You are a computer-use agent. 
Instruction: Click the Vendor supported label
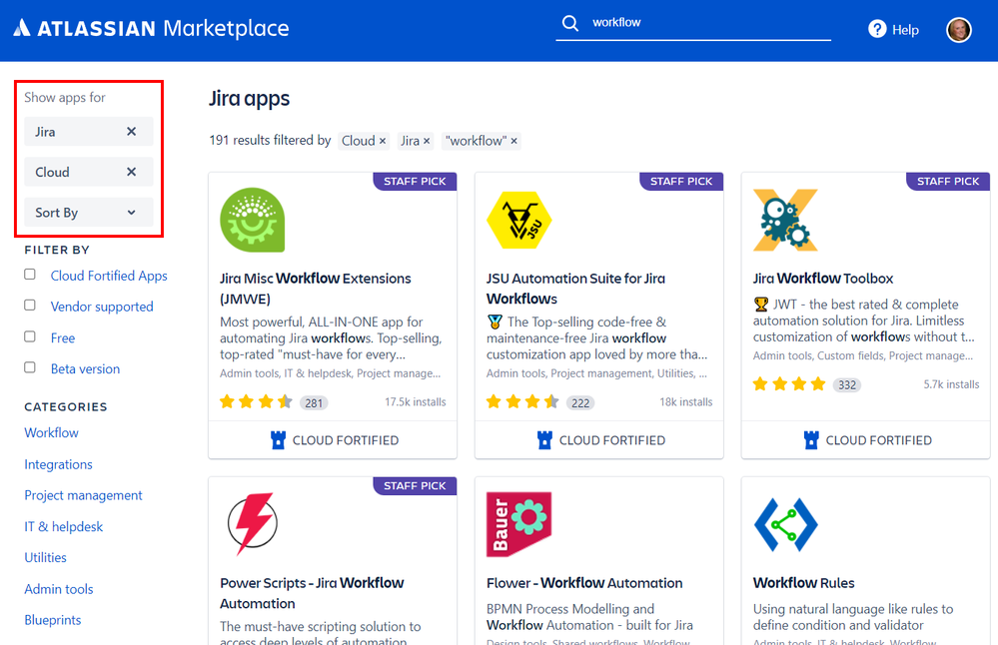click(x=102, y=307)
